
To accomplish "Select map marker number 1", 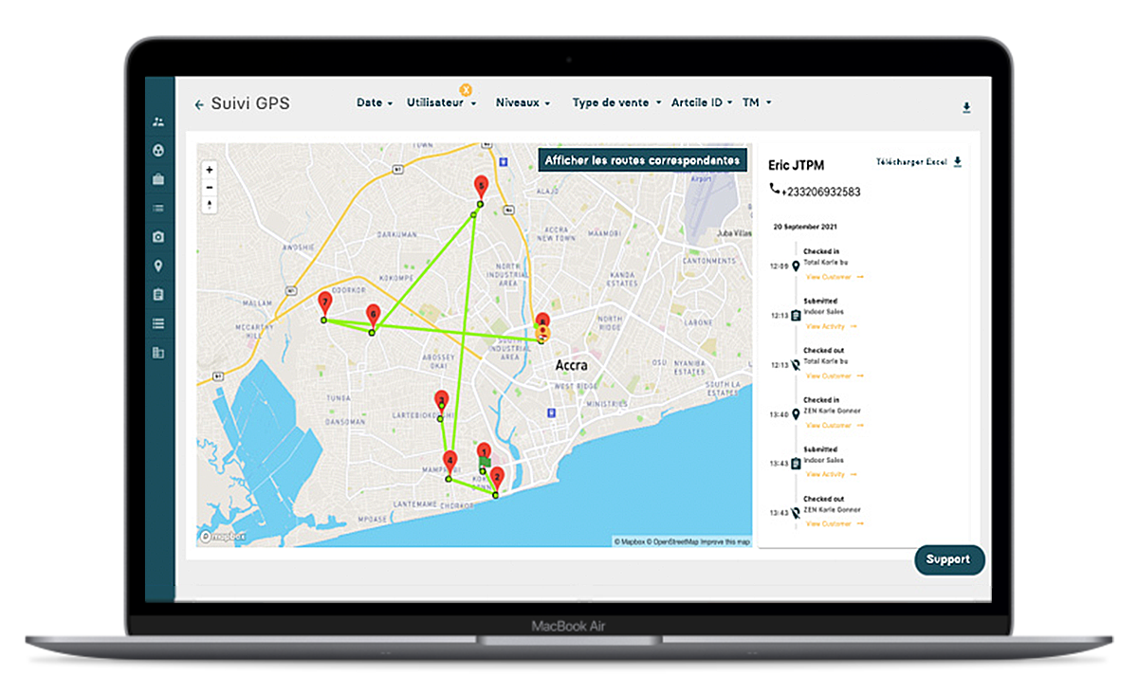I will point(484,454).
